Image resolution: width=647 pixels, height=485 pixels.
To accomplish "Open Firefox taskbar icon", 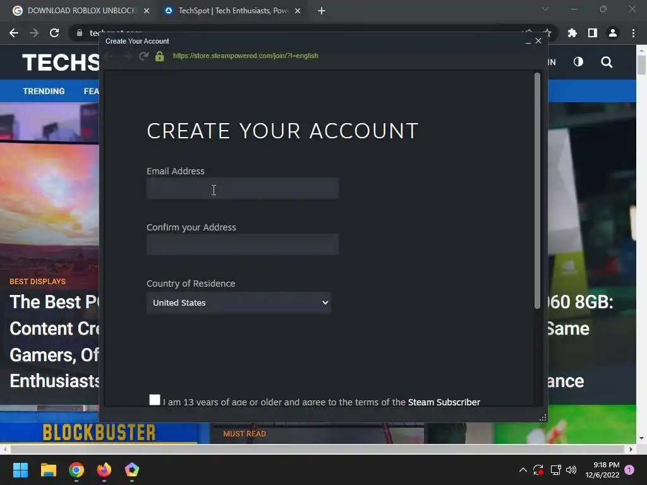I will [104, 470].
